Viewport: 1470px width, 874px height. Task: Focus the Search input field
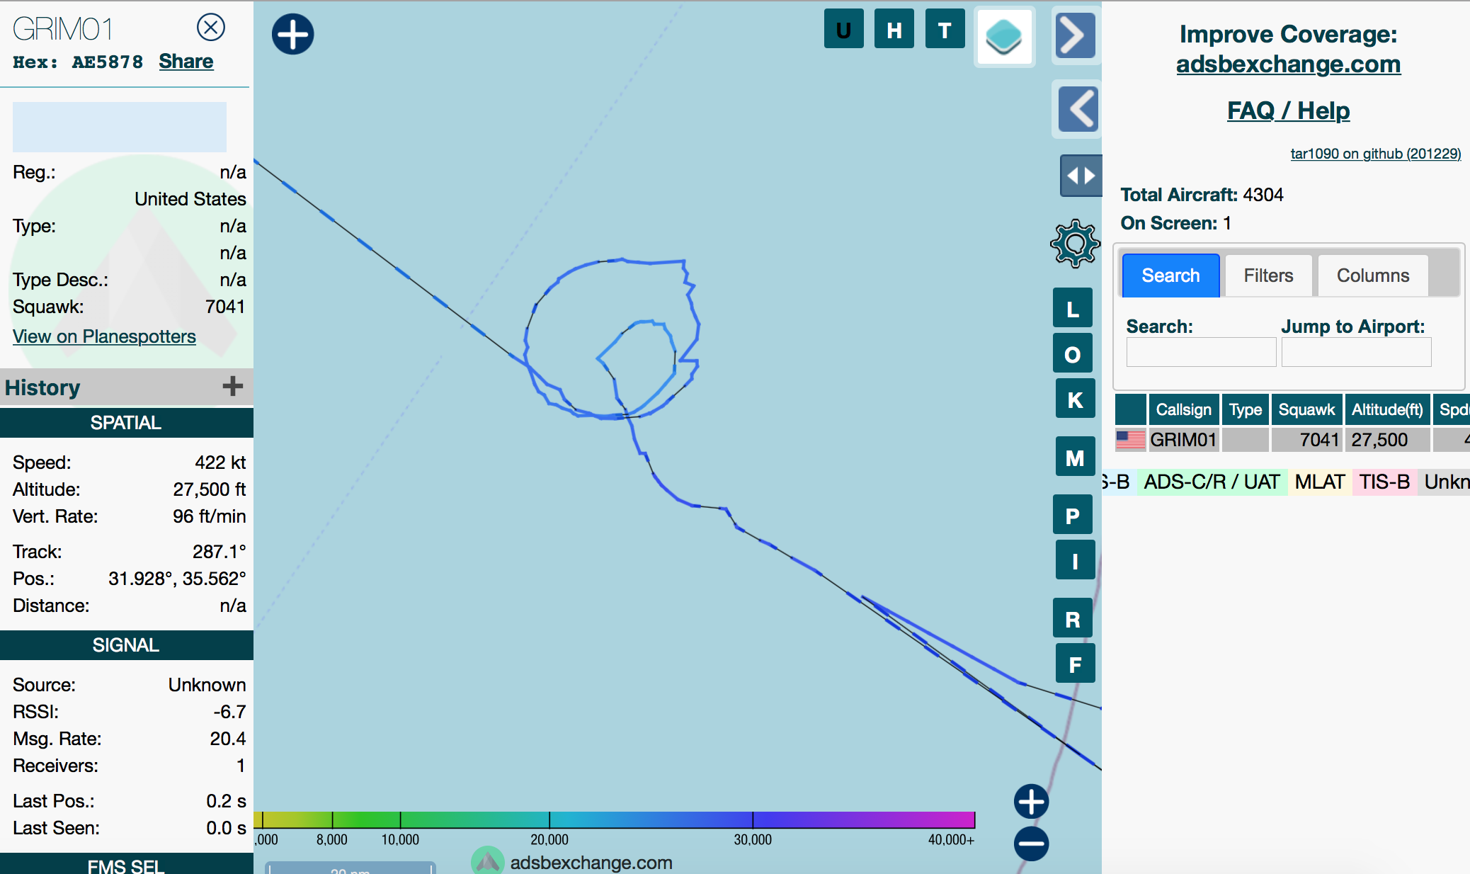point(1201,352)
